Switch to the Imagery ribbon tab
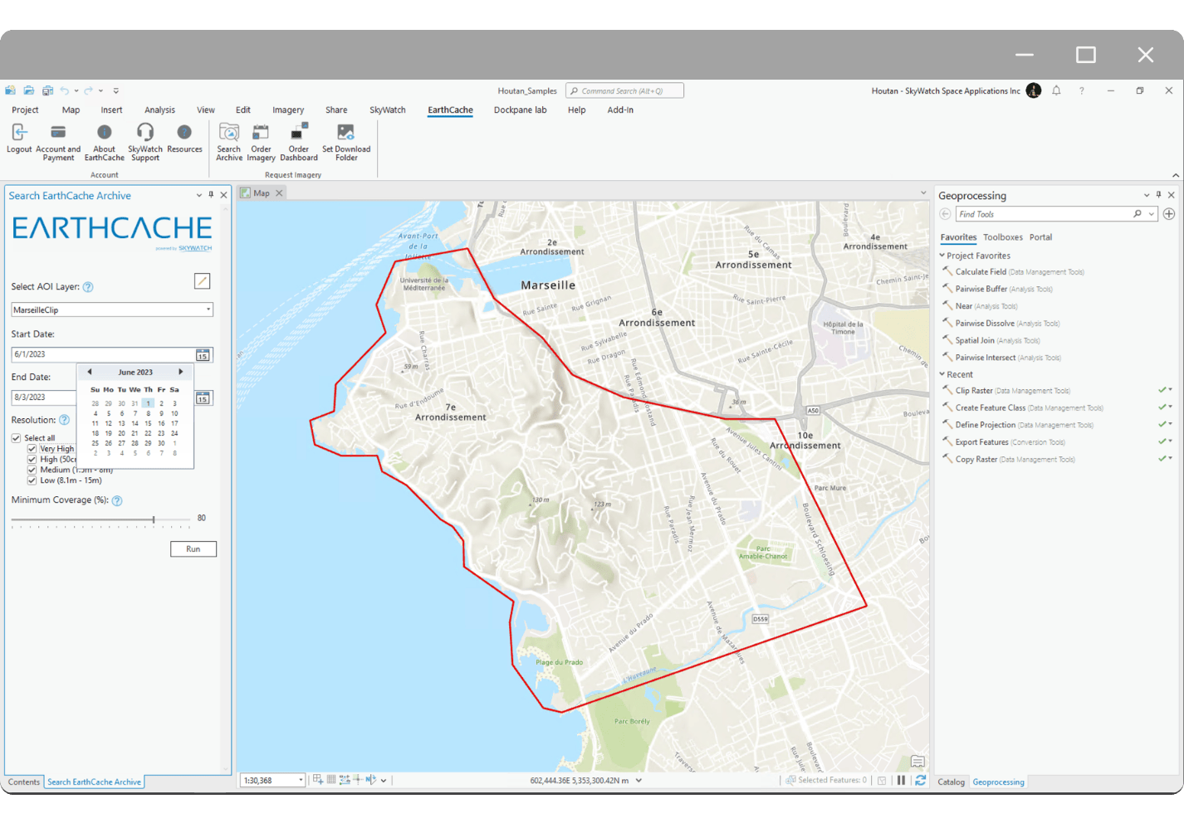Viewport: 1184px width, 823px height. click(288, 110)
